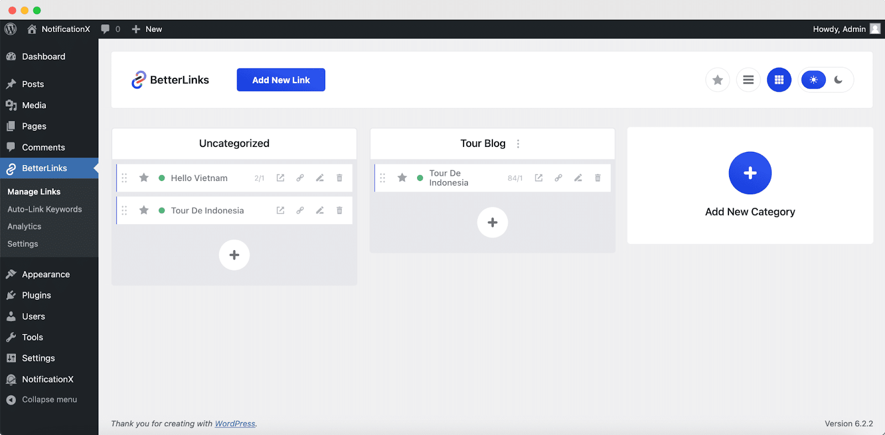
Task: Click Tour Blog link drag handle
Action: pyautogui.click(x=383, y=178)
